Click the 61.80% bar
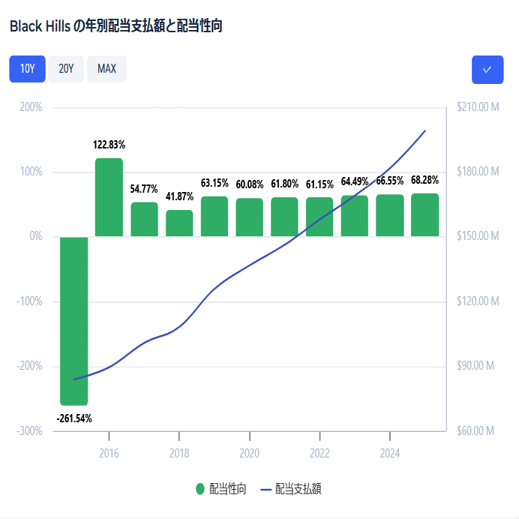This screenshot has height=519, width=519. (x=284, y=217)
